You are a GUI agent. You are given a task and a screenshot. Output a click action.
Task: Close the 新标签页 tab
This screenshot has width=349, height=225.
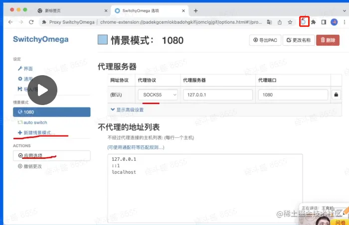[106, 10]
